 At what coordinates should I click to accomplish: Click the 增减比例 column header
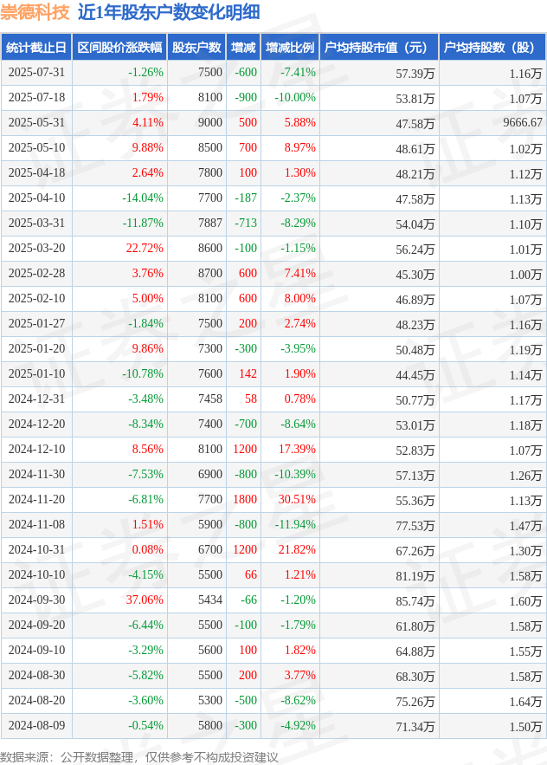[x=290, y=48]
